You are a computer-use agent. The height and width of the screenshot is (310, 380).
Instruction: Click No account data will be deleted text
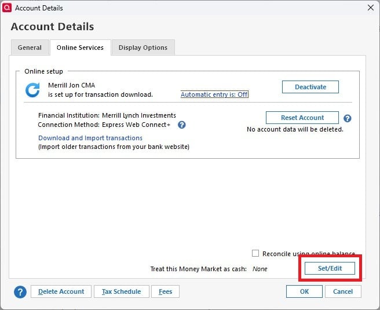(295, 129)
